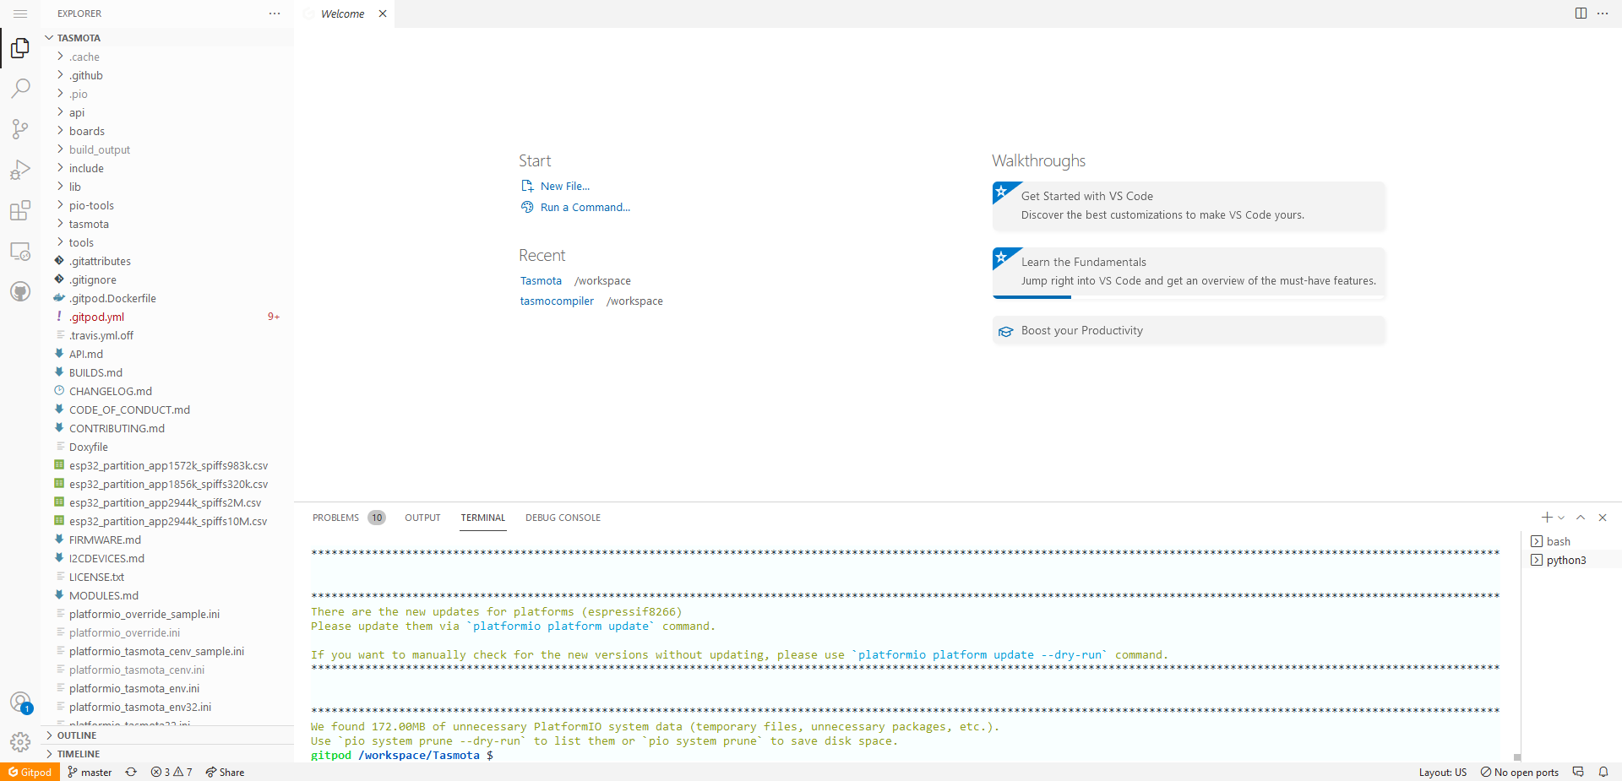The width and height of the screenshot is (1622, 781).
Task: Click the terminal panel vertical scrollbar
Action: 1516,757
